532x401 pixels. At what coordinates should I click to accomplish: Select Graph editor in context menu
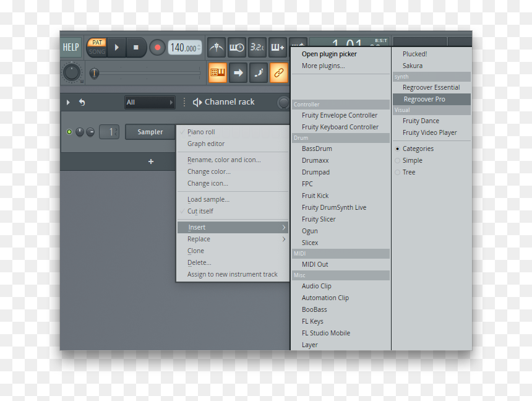233,144
